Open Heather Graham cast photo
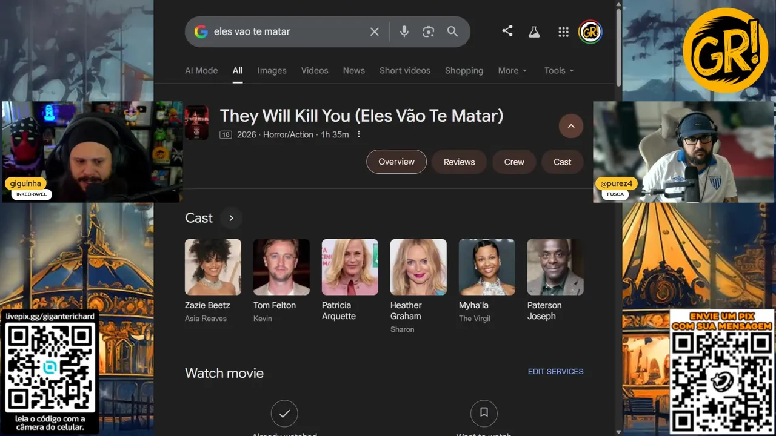The height and width of the screenshot is (436, 776). pyautogui.click(x=418, y=267)
